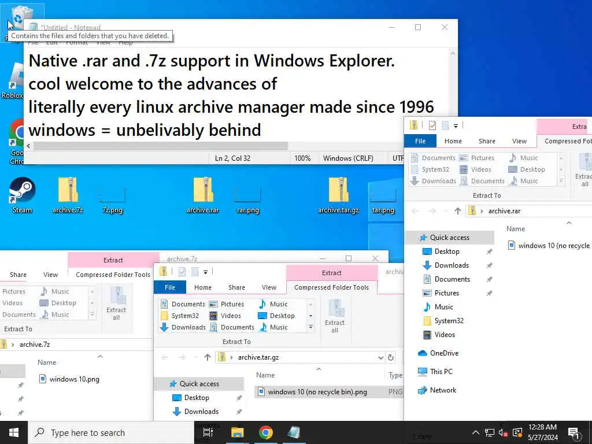Viewport: 592px width, 444px height.
Task: Click Extract all in archive.7z window
Action: coord(116,303)
